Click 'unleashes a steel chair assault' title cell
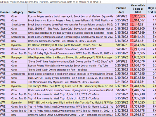156x117 pixels. 70,74
